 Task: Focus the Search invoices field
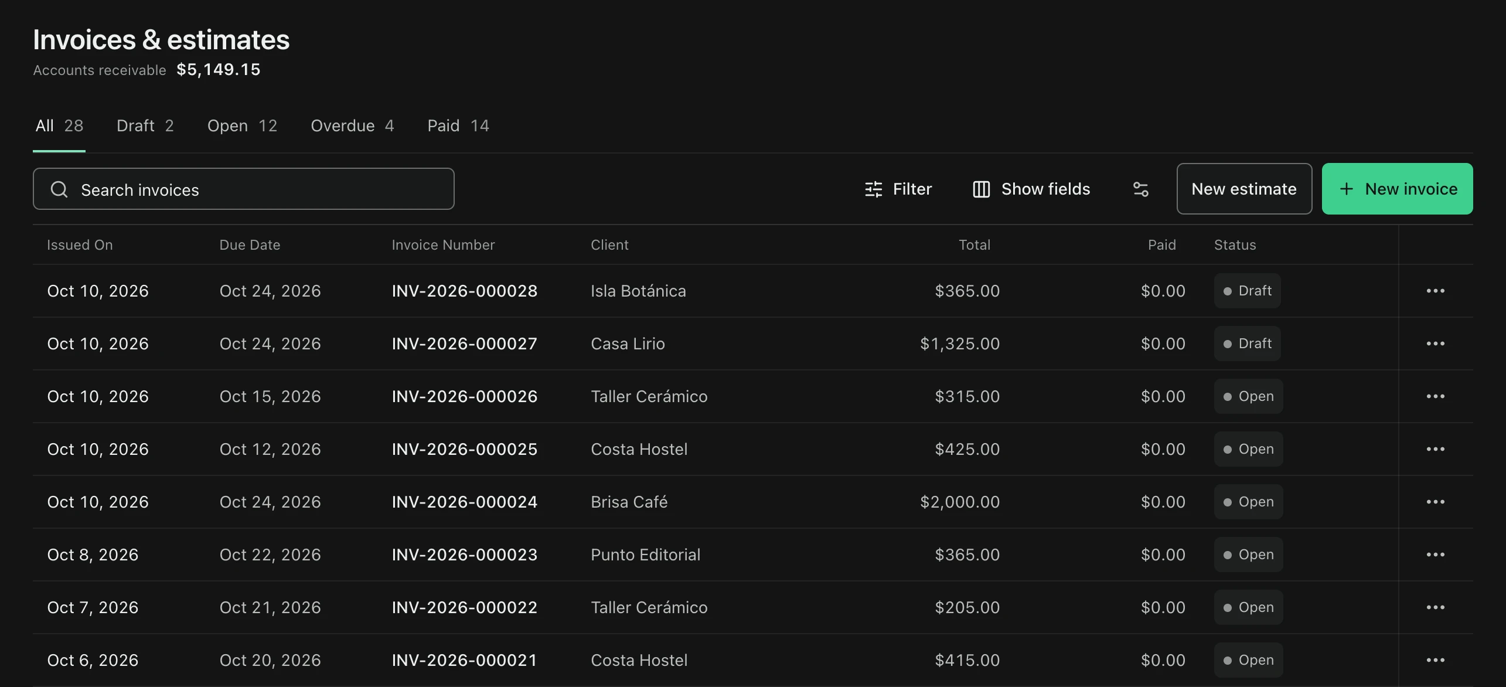pyautogui.click(x=244, y=189)
